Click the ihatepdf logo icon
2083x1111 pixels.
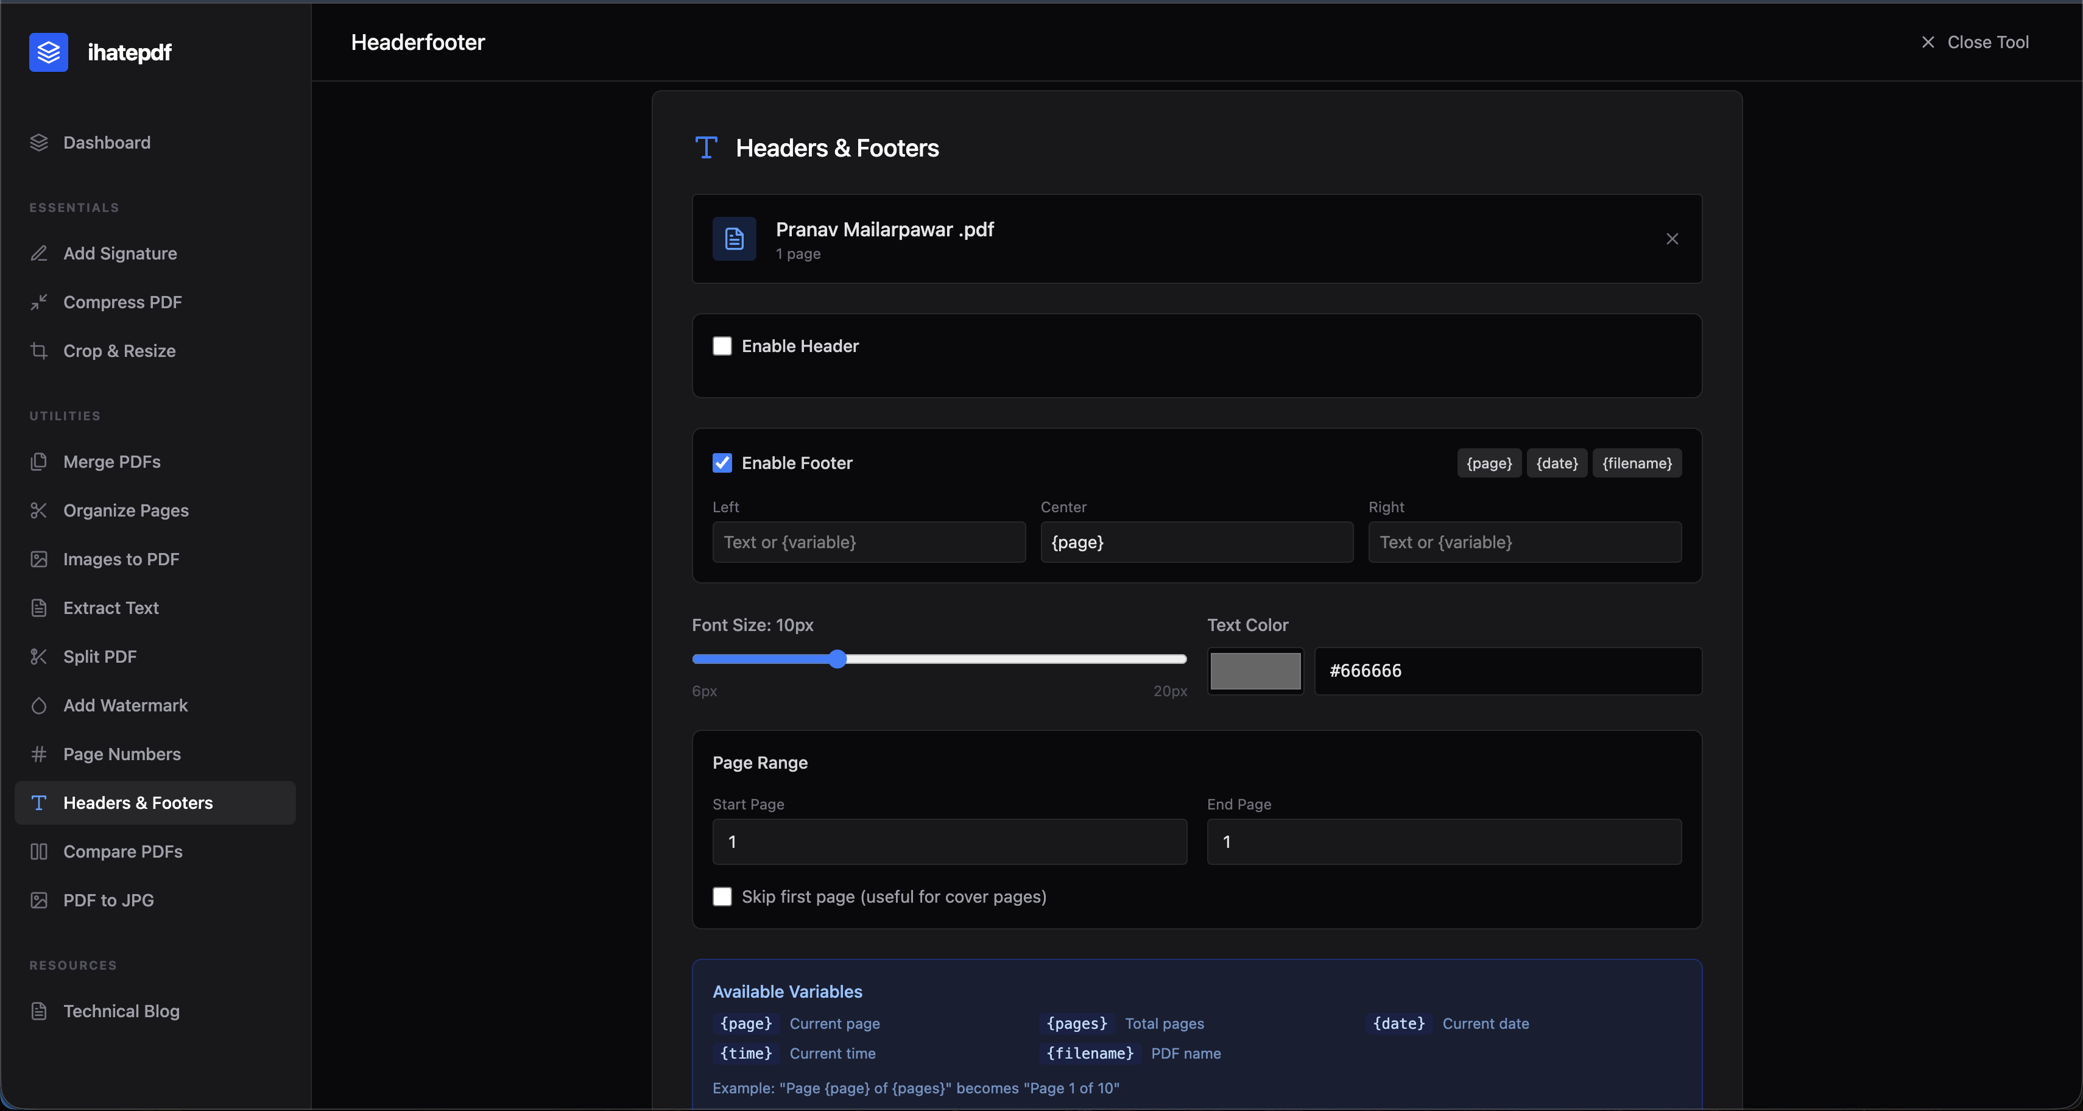[49, 52]
